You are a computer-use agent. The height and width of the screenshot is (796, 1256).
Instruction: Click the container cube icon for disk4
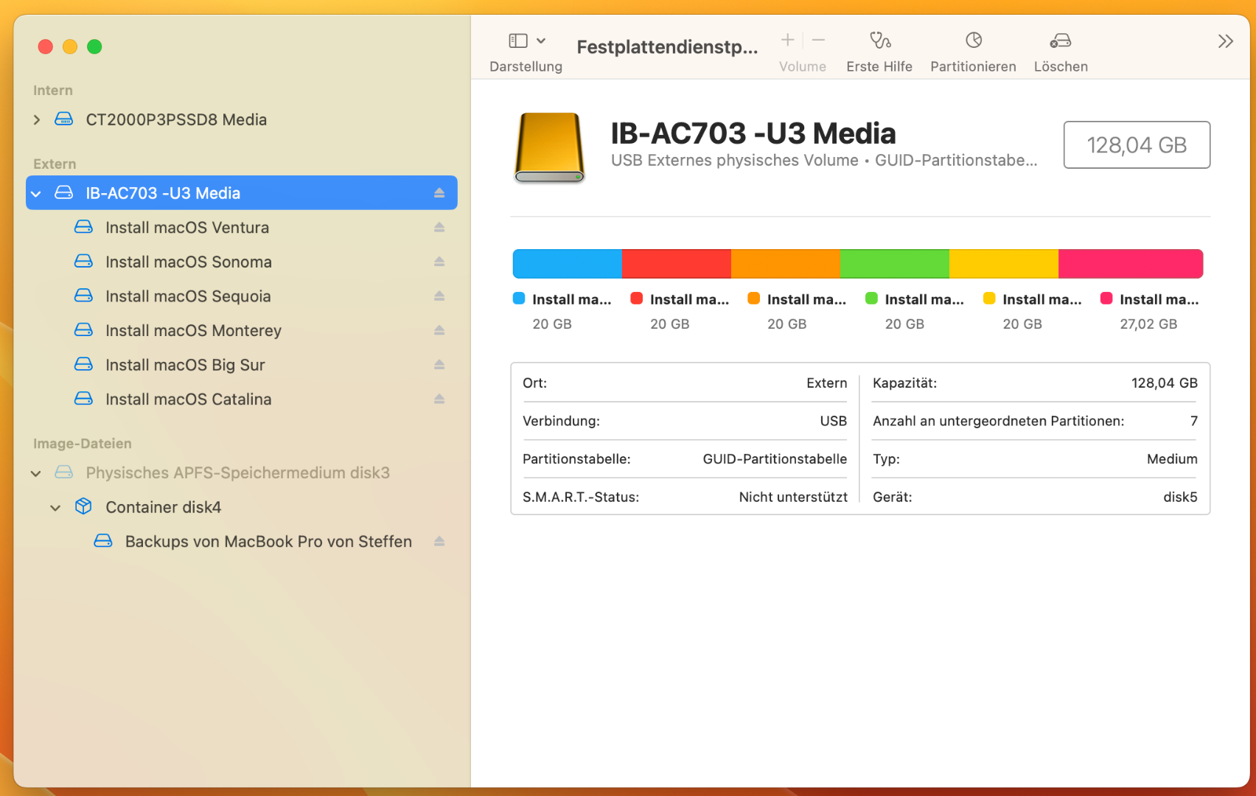(x=84, y=506)
